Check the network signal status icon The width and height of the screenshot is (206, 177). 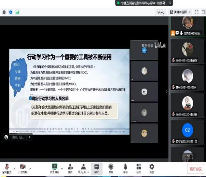[x=17, y=12]
